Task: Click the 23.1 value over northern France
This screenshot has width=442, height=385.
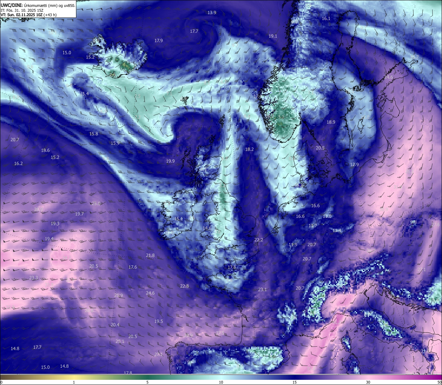Action: click(262, 289)
